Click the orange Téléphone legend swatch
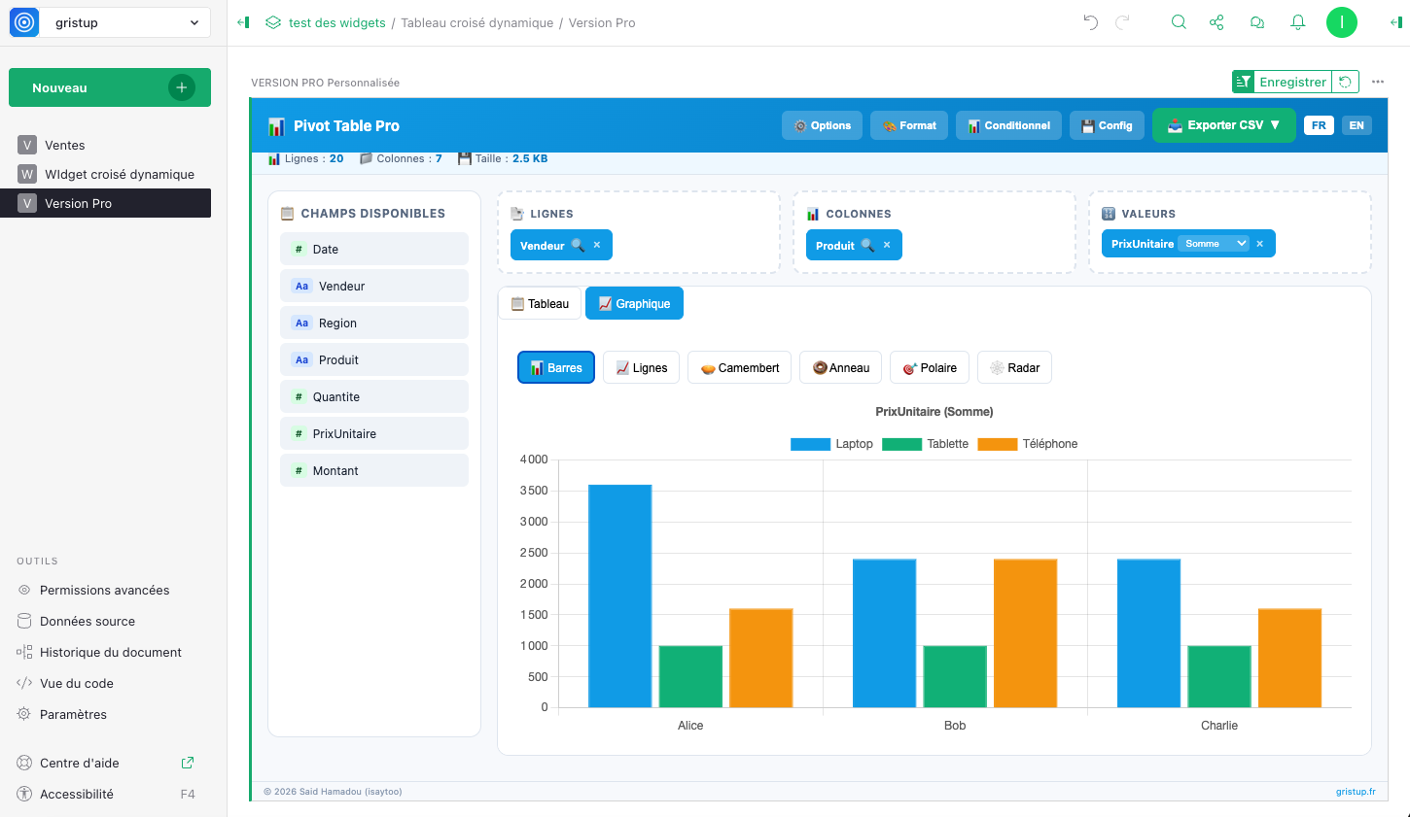Image resolution: width=1410 pixels, height=817 pixels. pyautogui.click(x=997, y=444)
